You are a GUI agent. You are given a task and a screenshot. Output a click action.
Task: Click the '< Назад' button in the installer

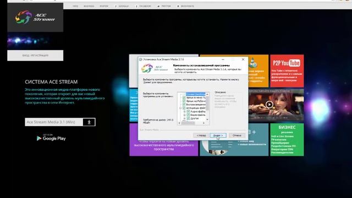(x=201, y=135)
